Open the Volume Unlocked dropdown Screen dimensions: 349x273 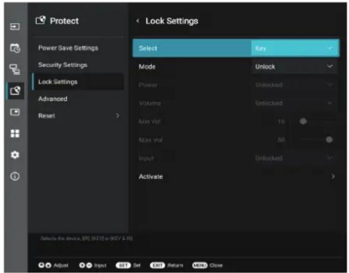point(294,103)
